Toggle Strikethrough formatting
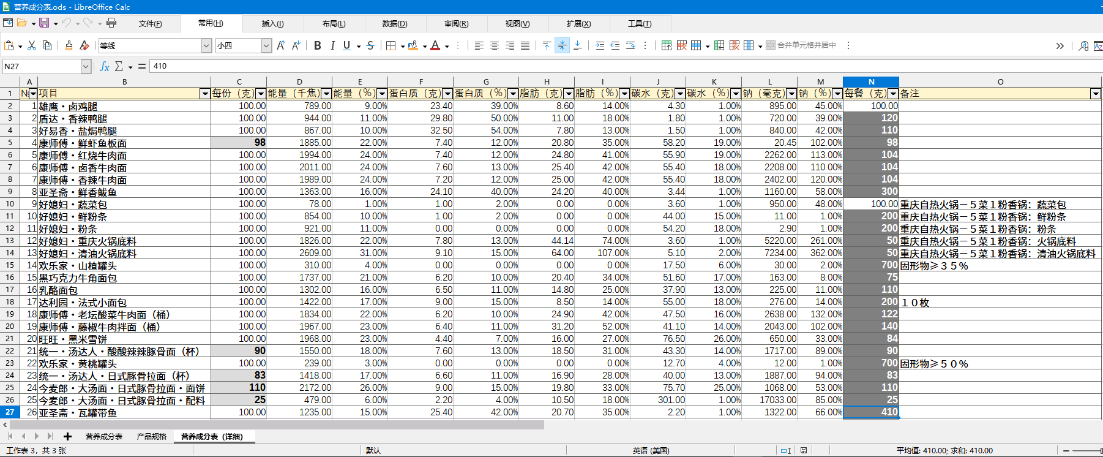This screenshot has width=1103, height=457. [370, 45]
